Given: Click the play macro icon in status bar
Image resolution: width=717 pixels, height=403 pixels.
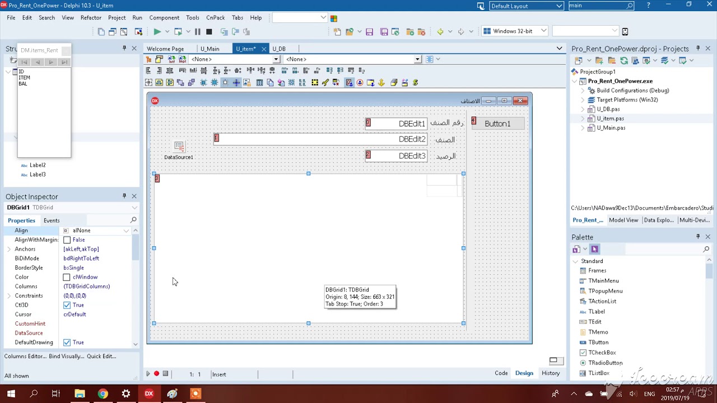Looking at the screenshot, I should 148,374.
